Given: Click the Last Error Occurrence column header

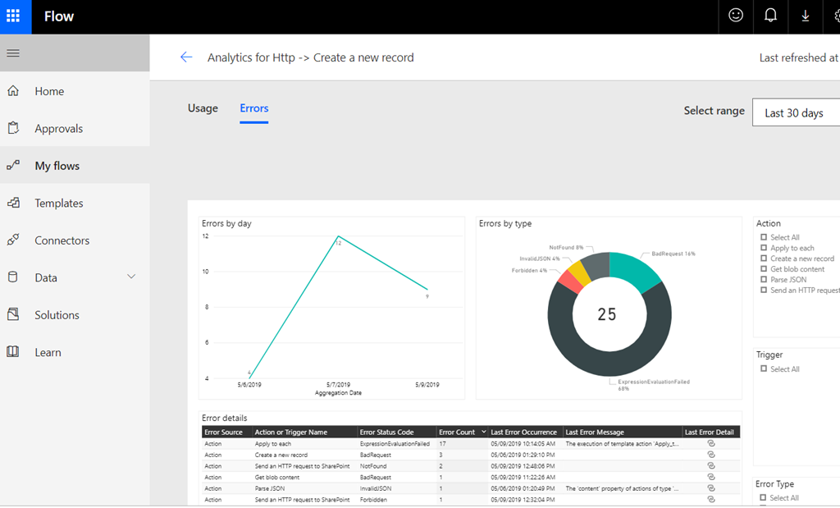Looking at the screenshot, I should click(524, 432).
